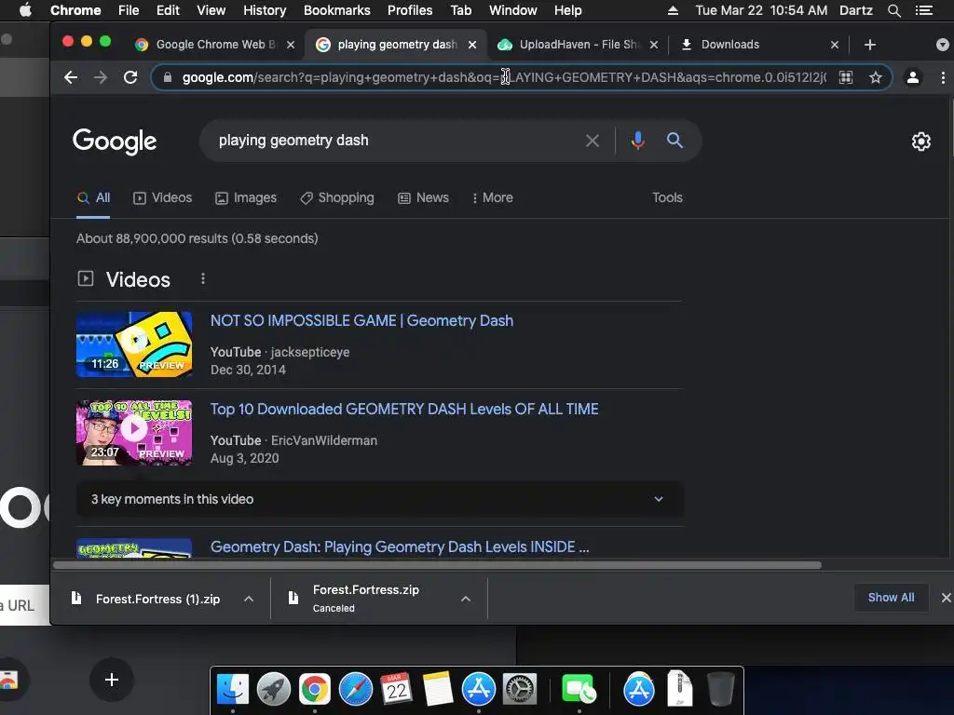Click inside the Google search field
Viewport: 954px width, 715px height.
pyautogui.click(x=395, y=141)
